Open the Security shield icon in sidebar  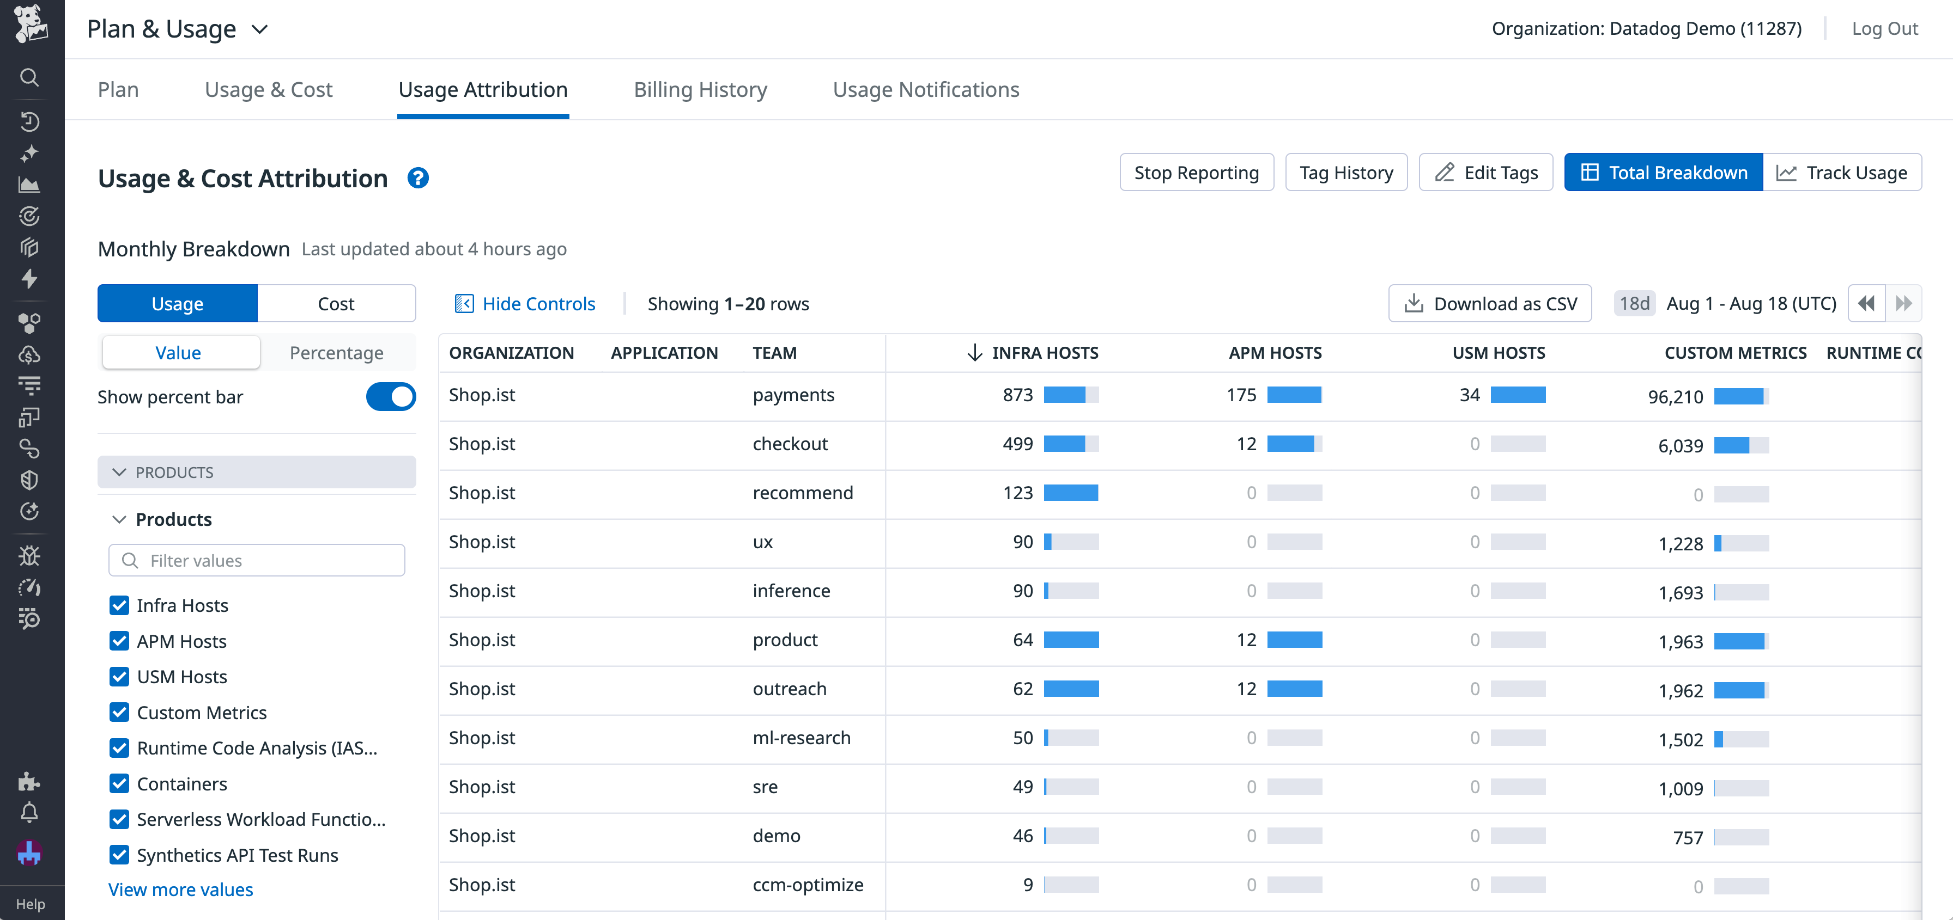pyautogui.click(x=29, y=479)
